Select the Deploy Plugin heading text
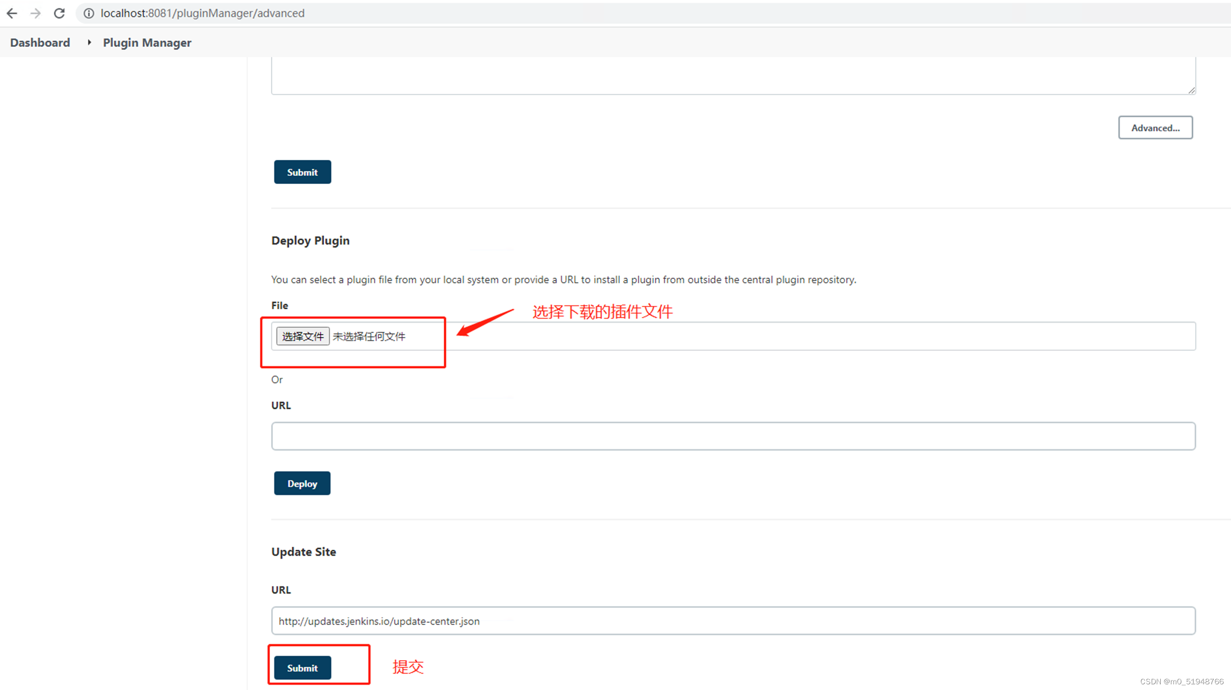This screenshot has width=1231, height=690. pyautogui.click(x=310, y=240)
